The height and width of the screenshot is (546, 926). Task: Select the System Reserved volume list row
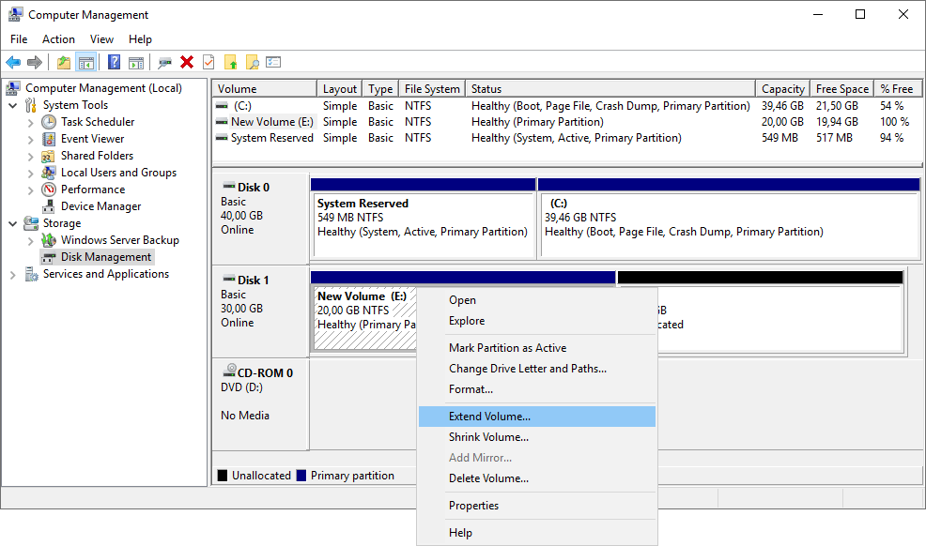[567, 138]
